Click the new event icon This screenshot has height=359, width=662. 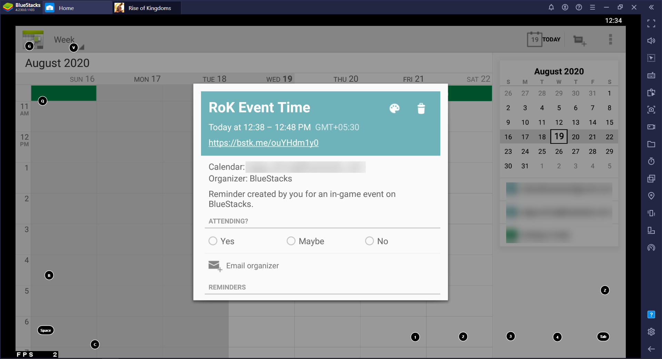click(580, 40)
